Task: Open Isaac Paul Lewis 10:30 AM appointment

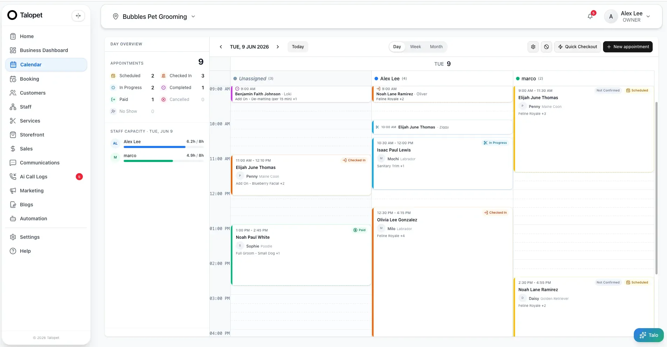Action: 442,163
